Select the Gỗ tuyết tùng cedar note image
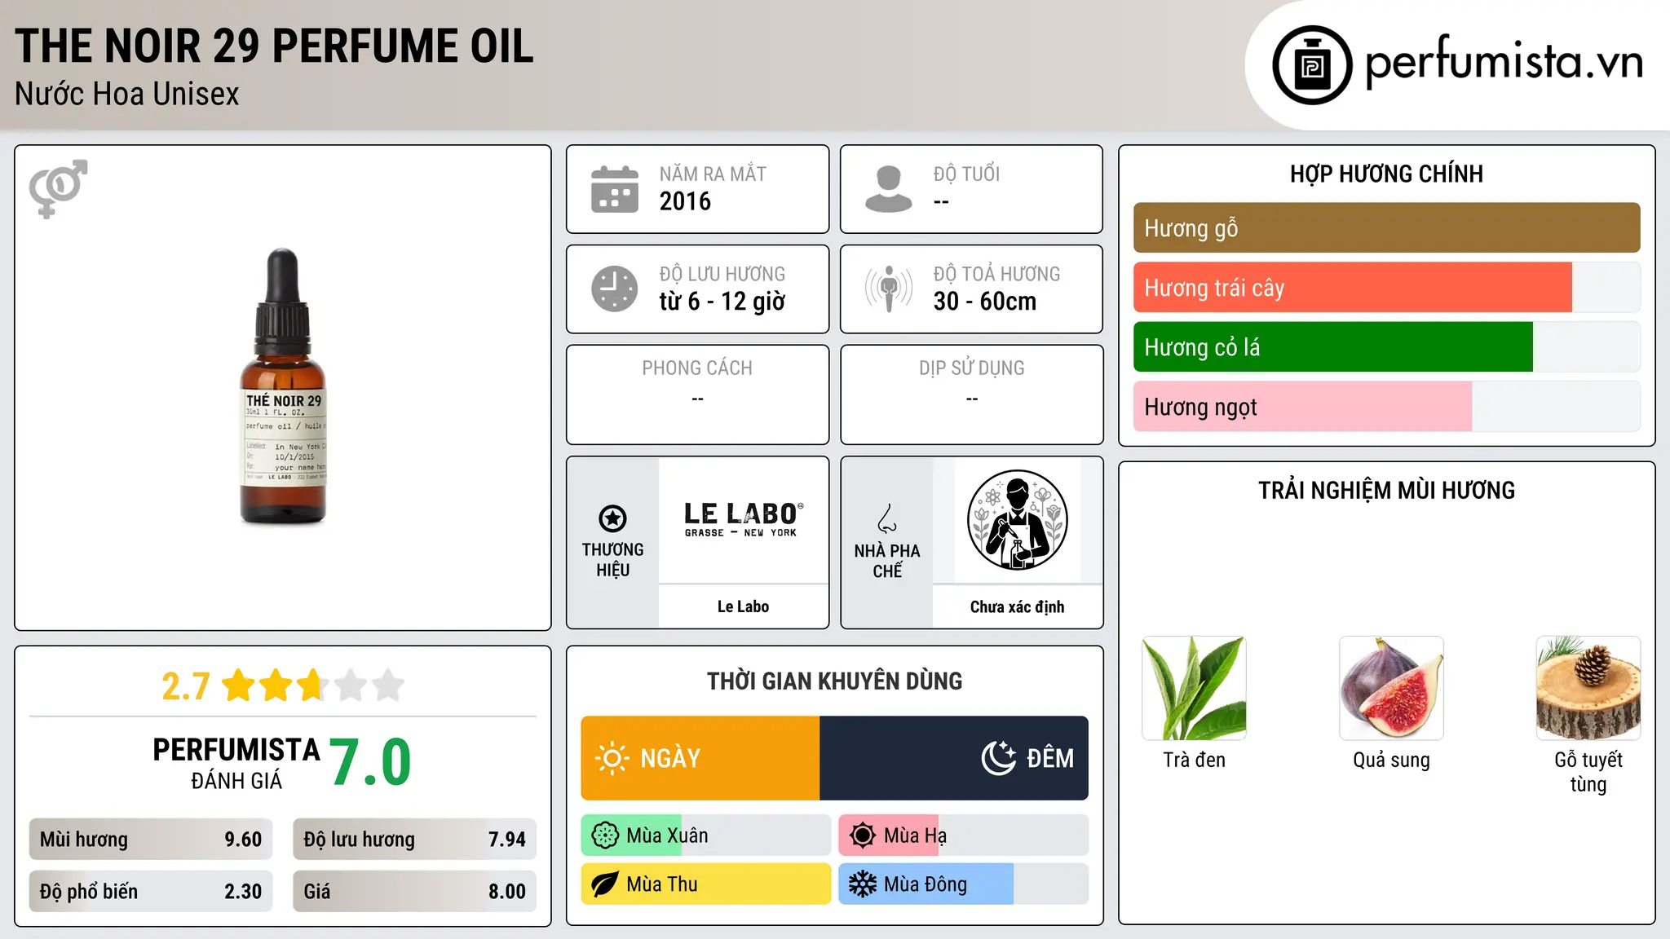Screen dimensions: 1670x939 coord(1588,688)
